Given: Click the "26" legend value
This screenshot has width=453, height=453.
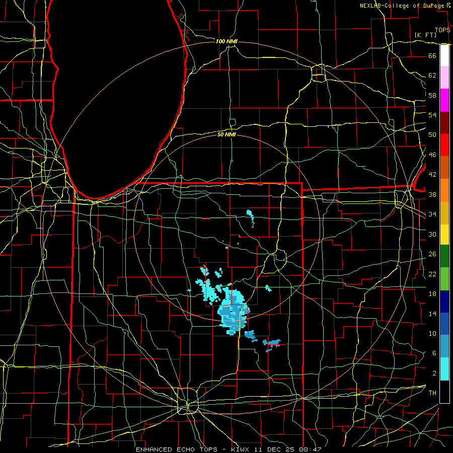Looking at the screenshot, I should (x=432, y=254).
